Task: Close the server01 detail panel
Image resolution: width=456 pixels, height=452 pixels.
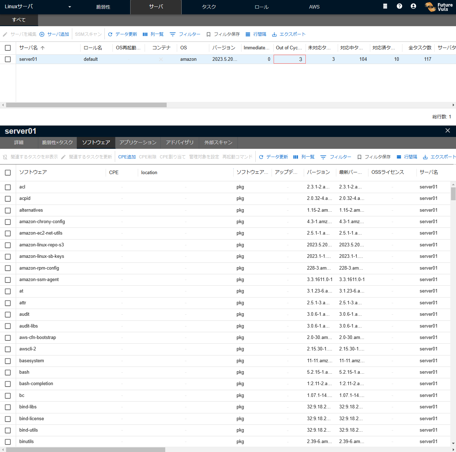Action: [447, 131]
